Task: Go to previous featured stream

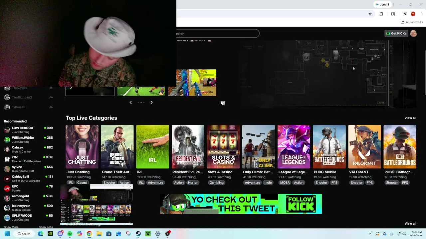Action: pos(131,103)
